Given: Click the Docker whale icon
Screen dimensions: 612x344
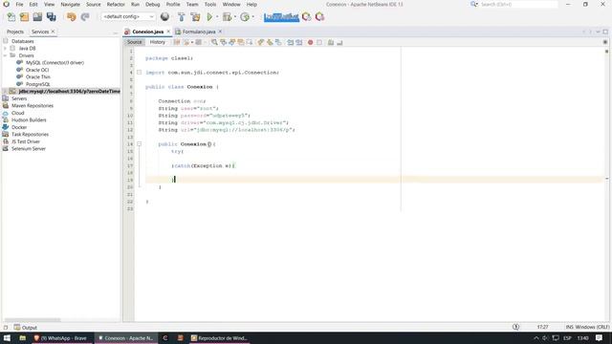Looking at the screenshot, I should (6, 127).
